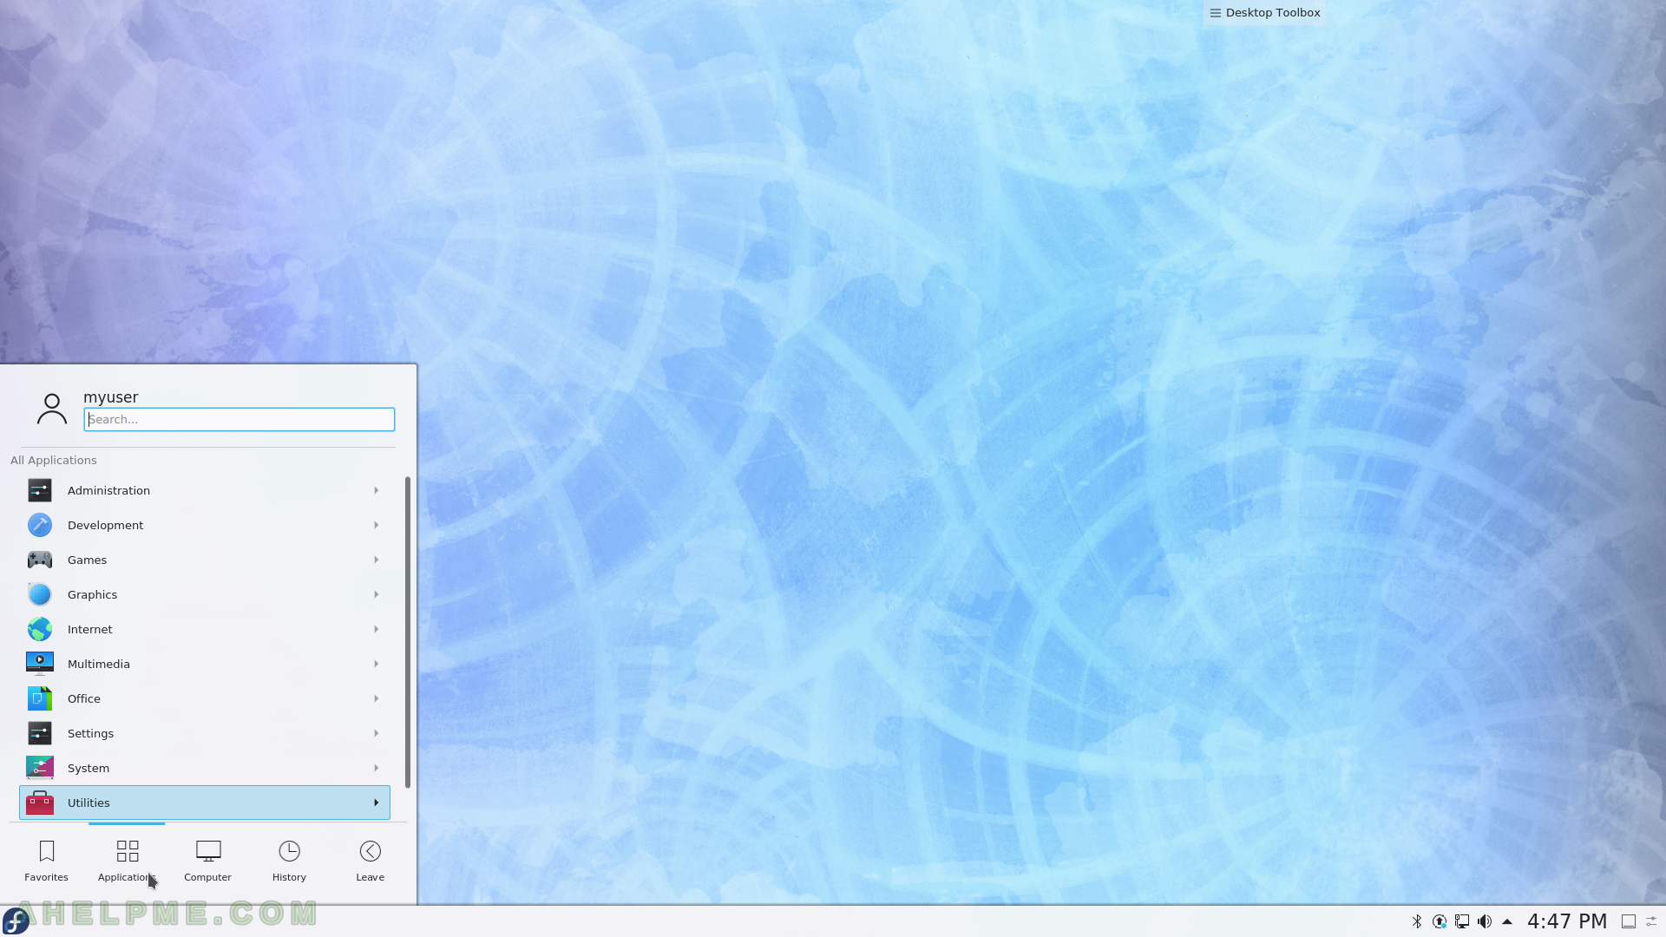
Task: Expand the Administration submenu arrow
Action: coord(377,490)
